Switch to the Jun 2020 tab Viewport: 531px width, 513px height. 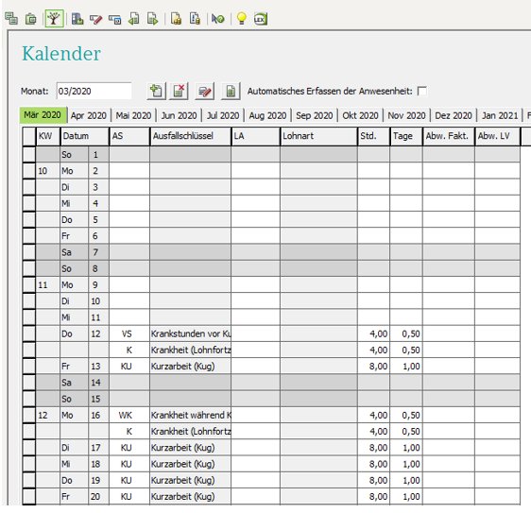pos(179,116)
